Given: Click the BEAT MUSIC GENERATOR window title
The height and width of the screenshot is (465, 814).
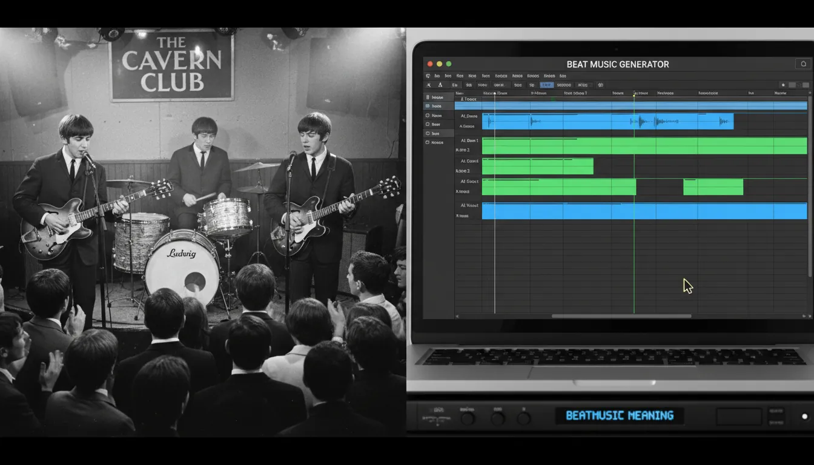Looking at the screenshot, I should (618, 64).
